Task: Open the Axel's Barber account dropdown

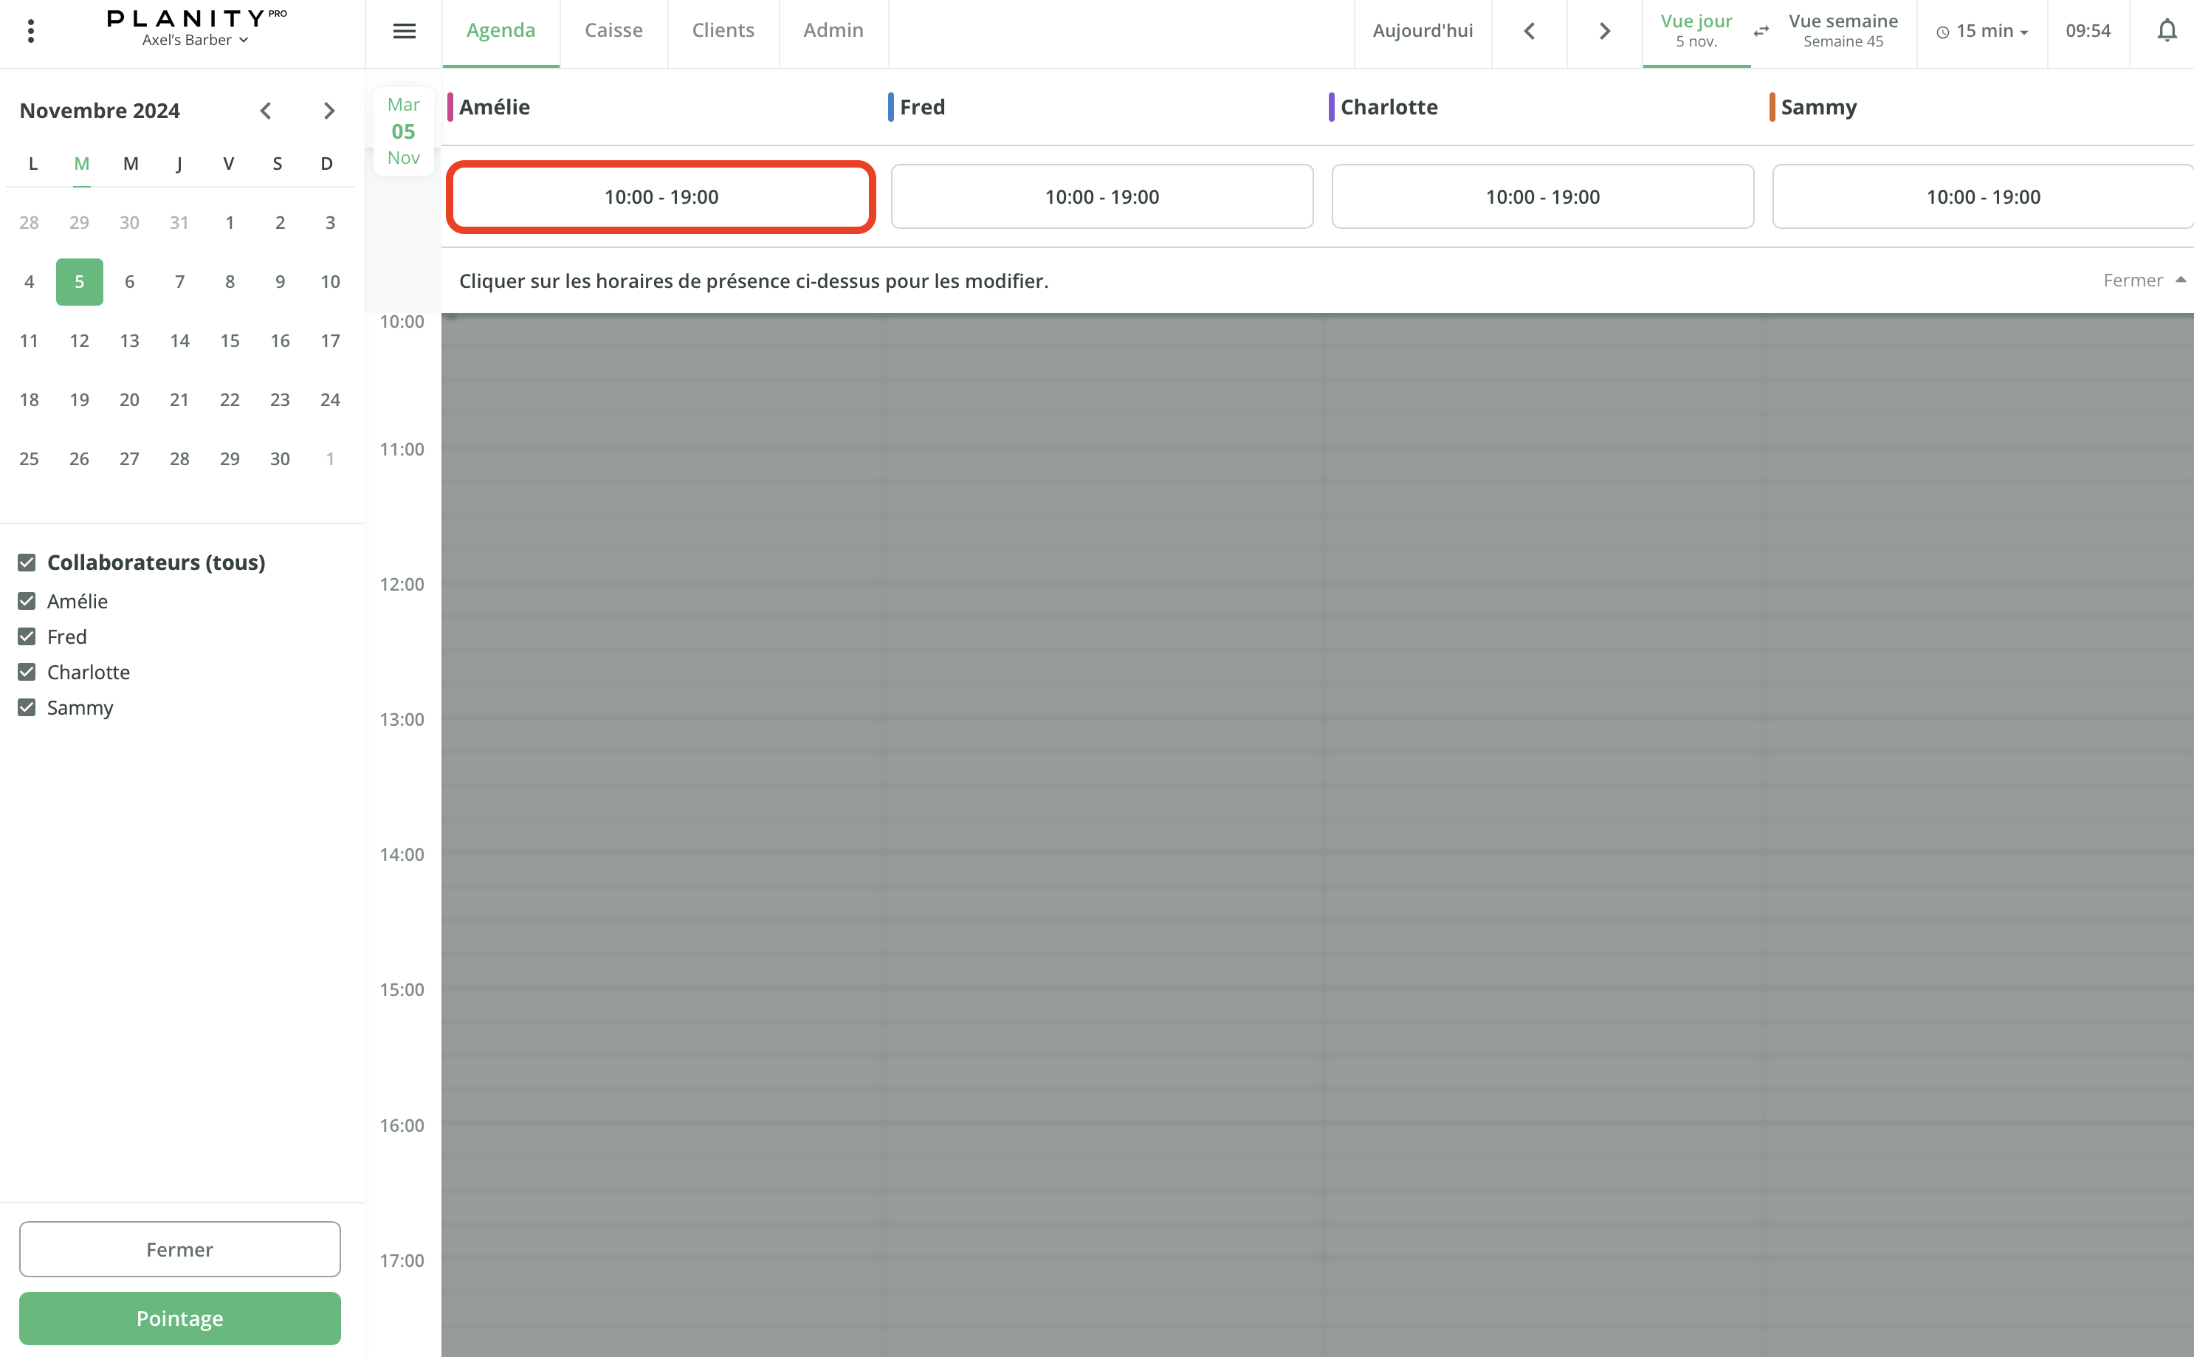Action: click(x=194, y=39)
